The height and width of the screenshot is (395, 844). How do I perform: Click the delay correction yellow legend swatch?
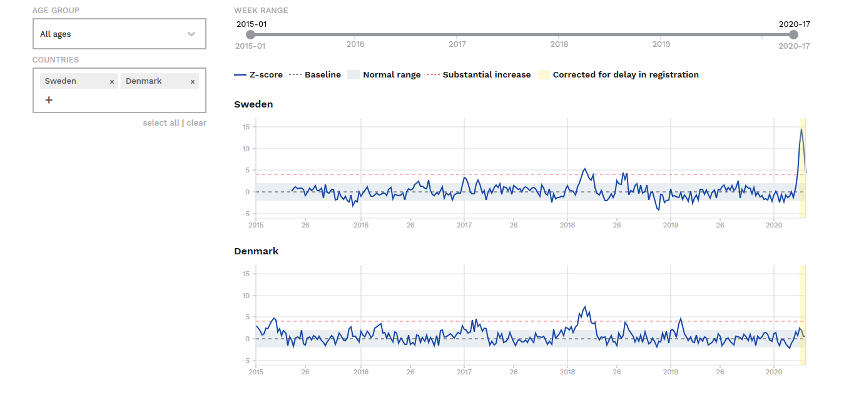[543, 75]
